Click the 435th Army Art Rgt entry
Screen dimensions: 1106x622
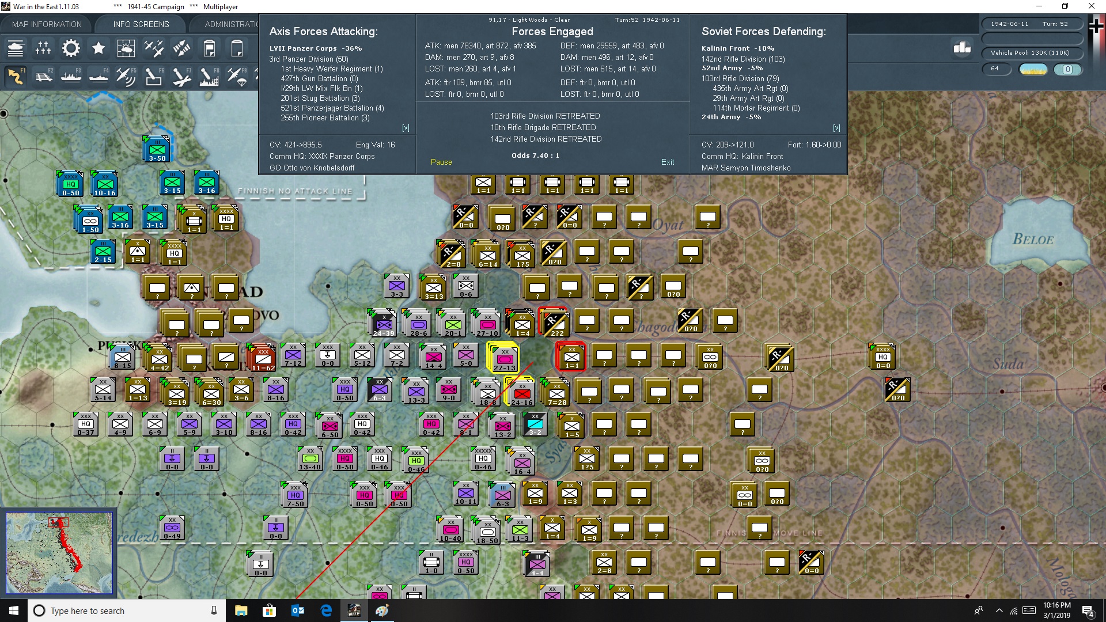click(x=751, y=88)
